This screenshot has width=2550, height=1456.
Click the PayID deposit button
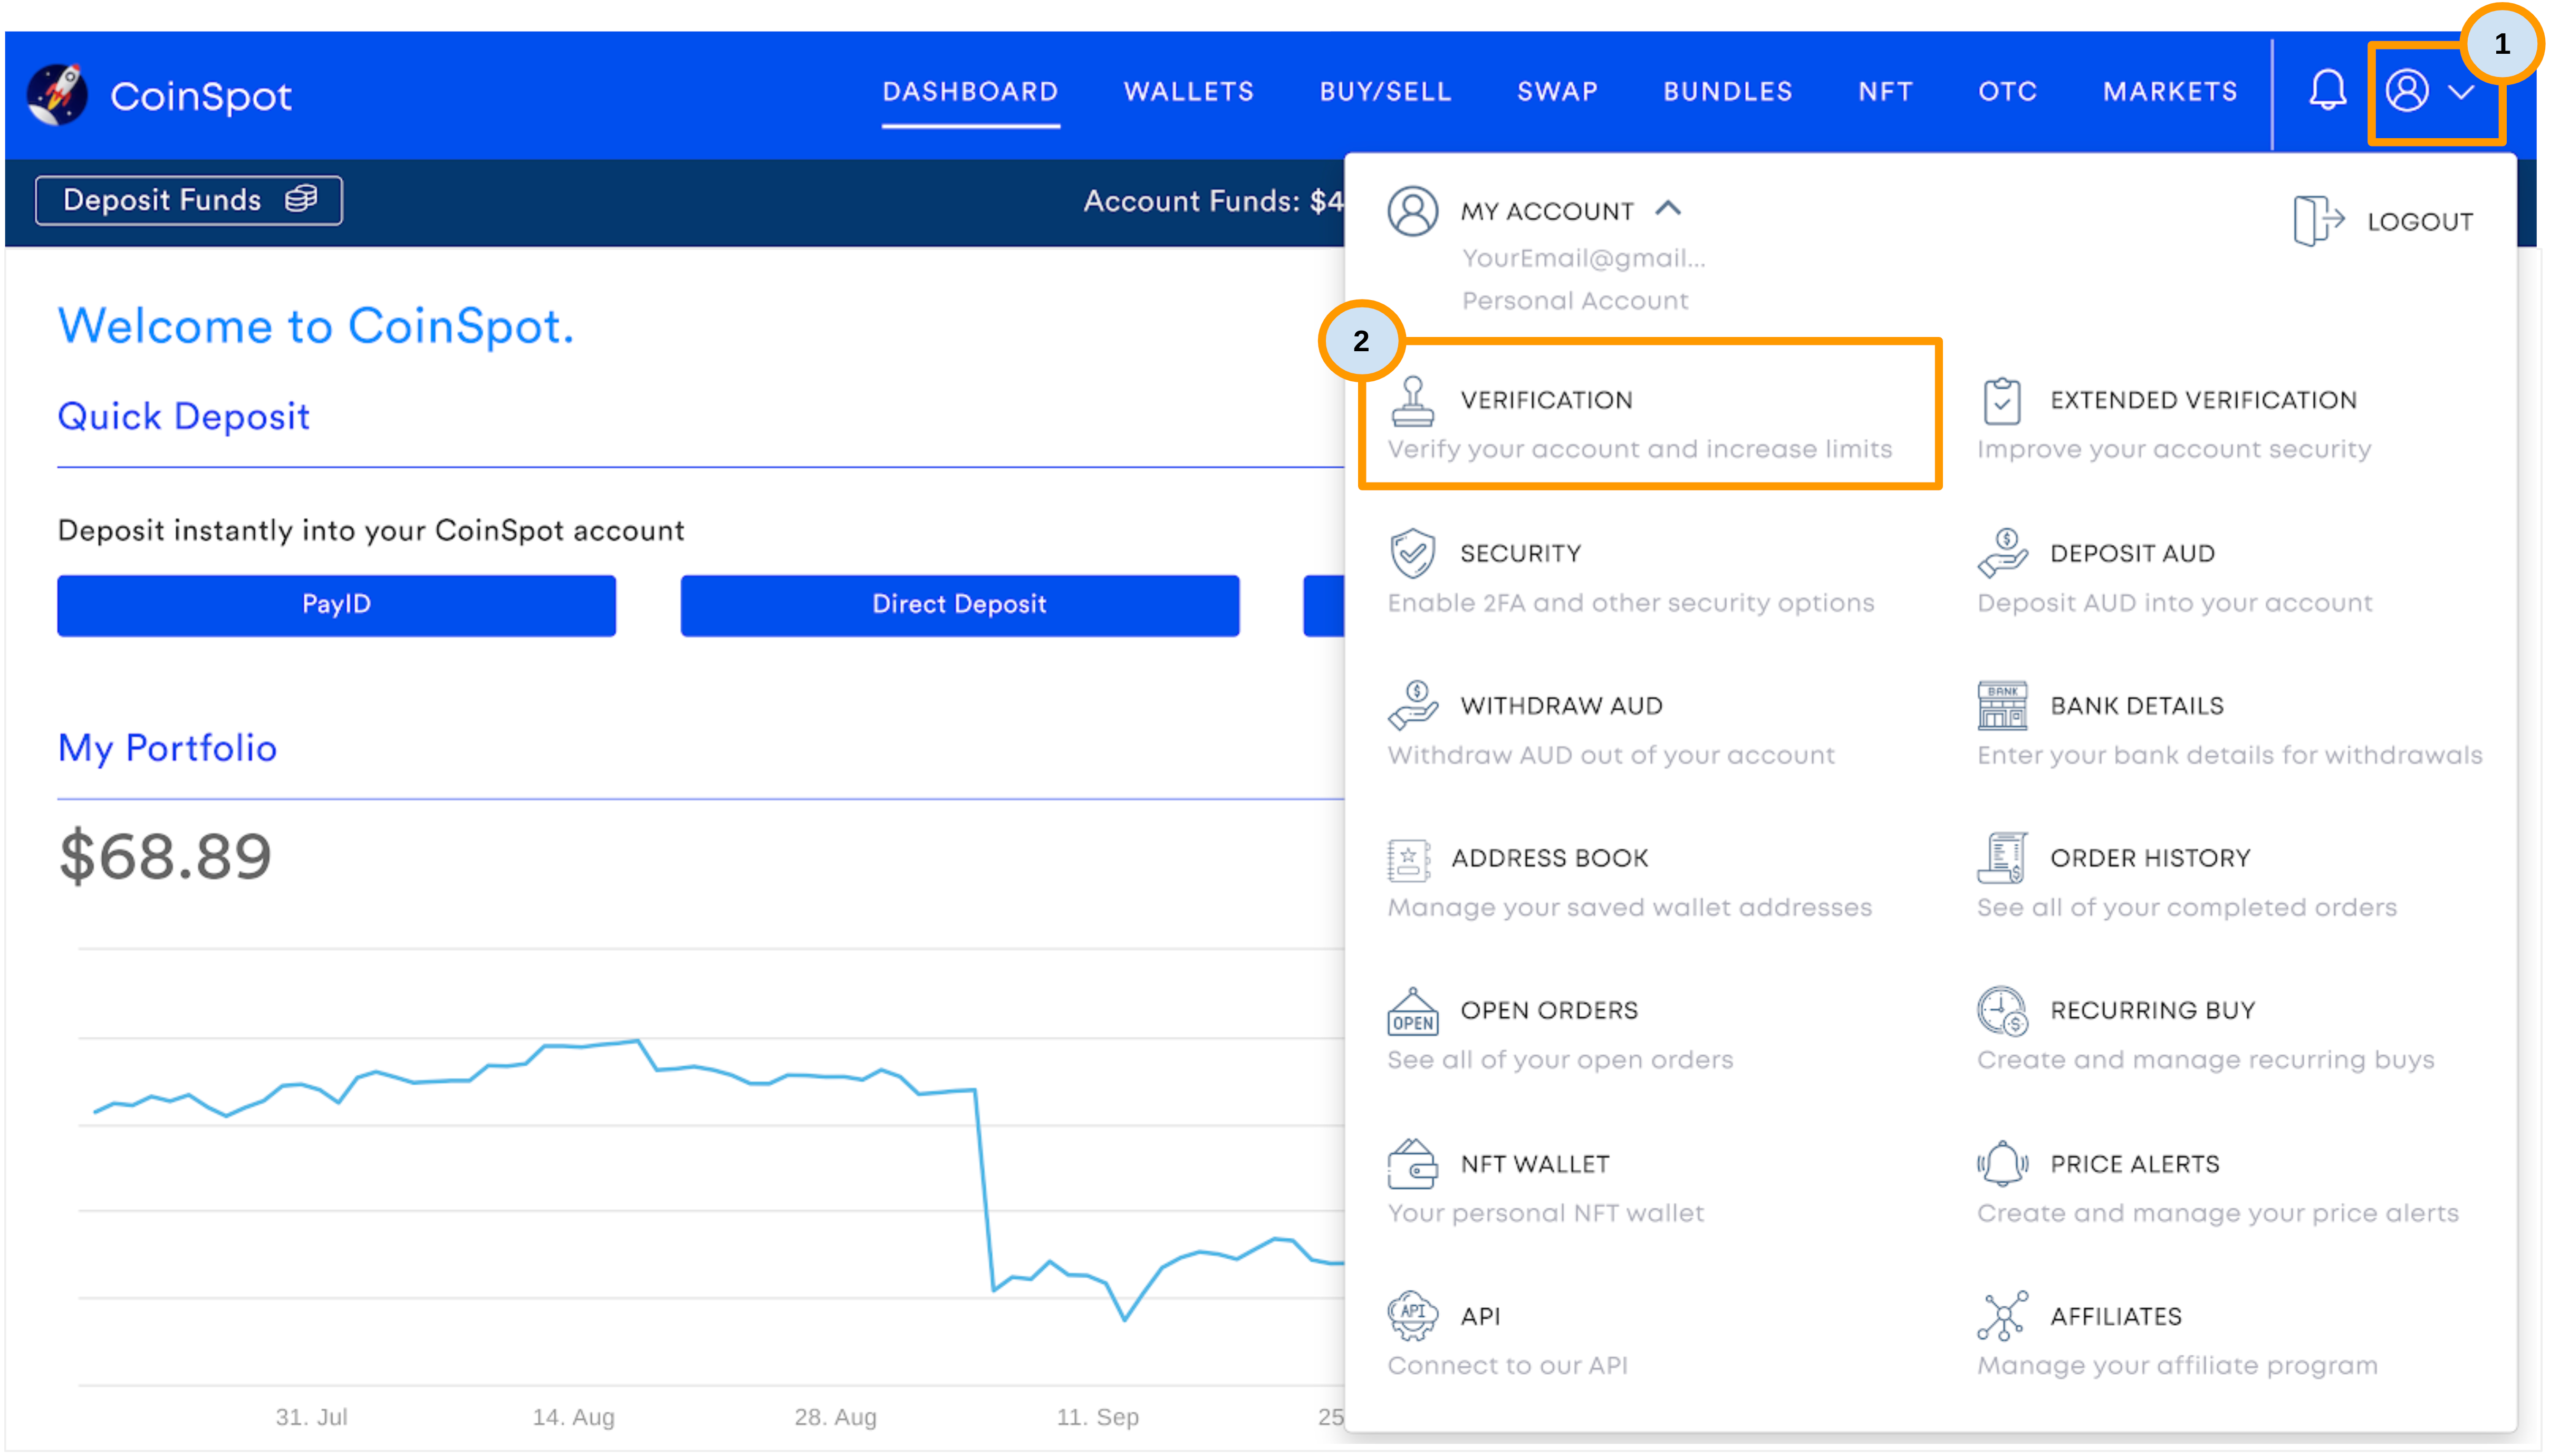click(x=336, y=604)
